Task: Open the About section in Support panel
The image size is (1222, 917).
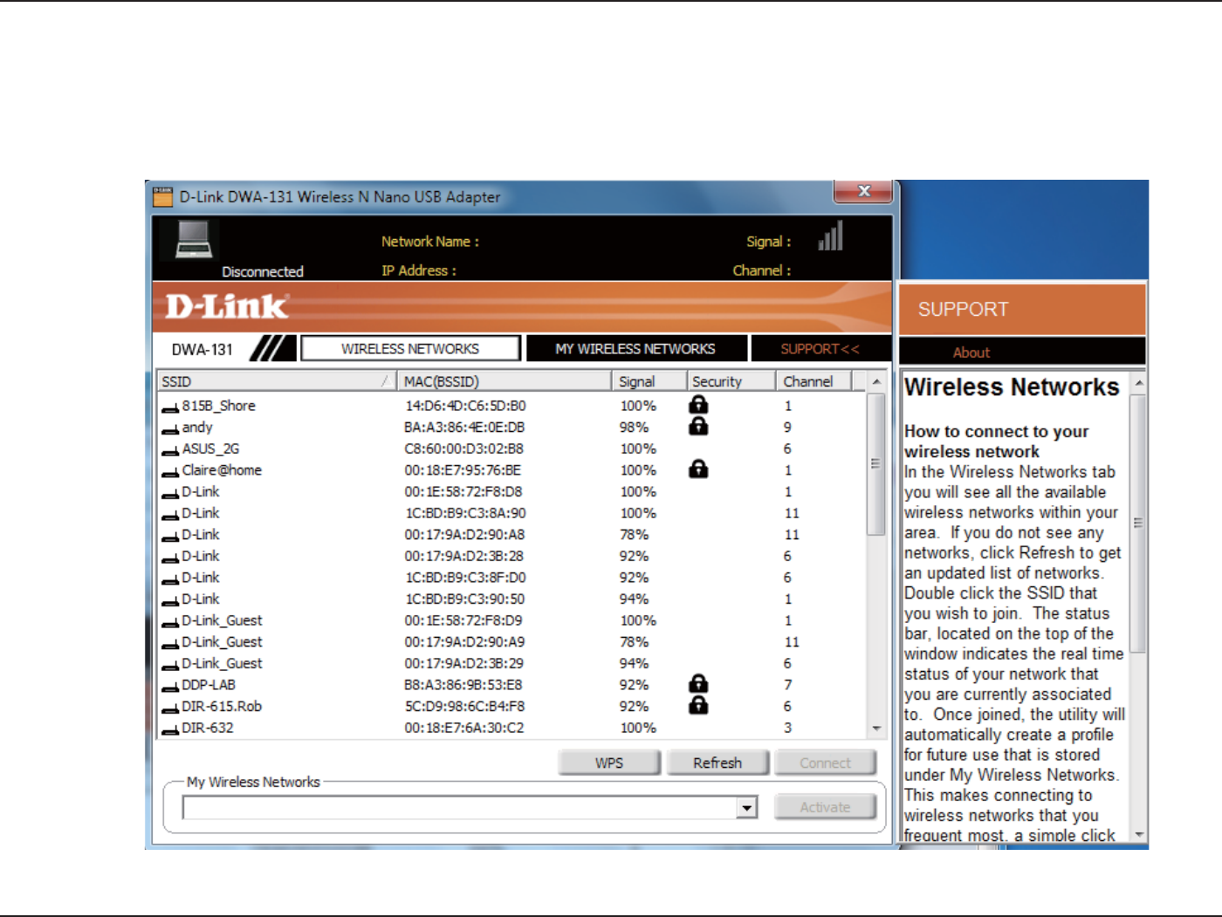Action: pos(971,352)
